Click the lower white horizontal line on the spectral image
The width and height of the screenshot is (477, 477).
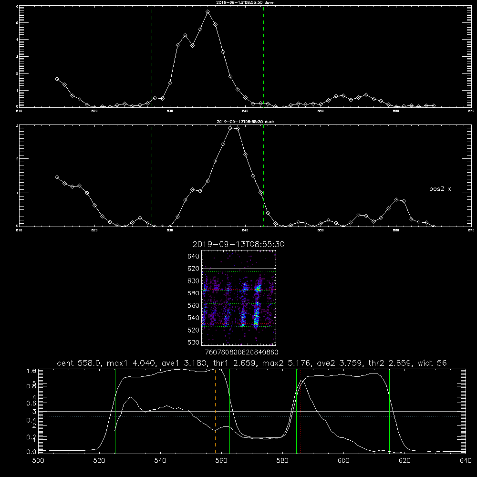(238, 327)
